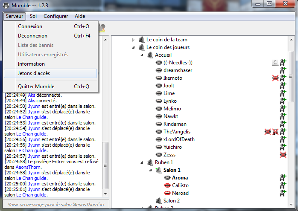Image resolution: width=298 pixels, height=211 pixels.
Task: Click the Salon 2 channel icon
Action: (159, 201)
